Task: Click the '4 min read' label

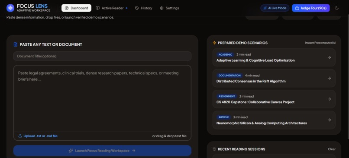Action: tap(252, 76)
